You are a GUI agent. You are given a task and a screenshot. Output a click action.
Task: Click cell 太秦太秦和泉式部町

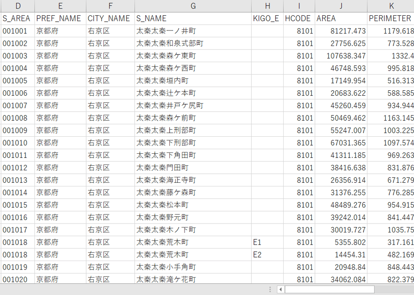tap(193, 43)
